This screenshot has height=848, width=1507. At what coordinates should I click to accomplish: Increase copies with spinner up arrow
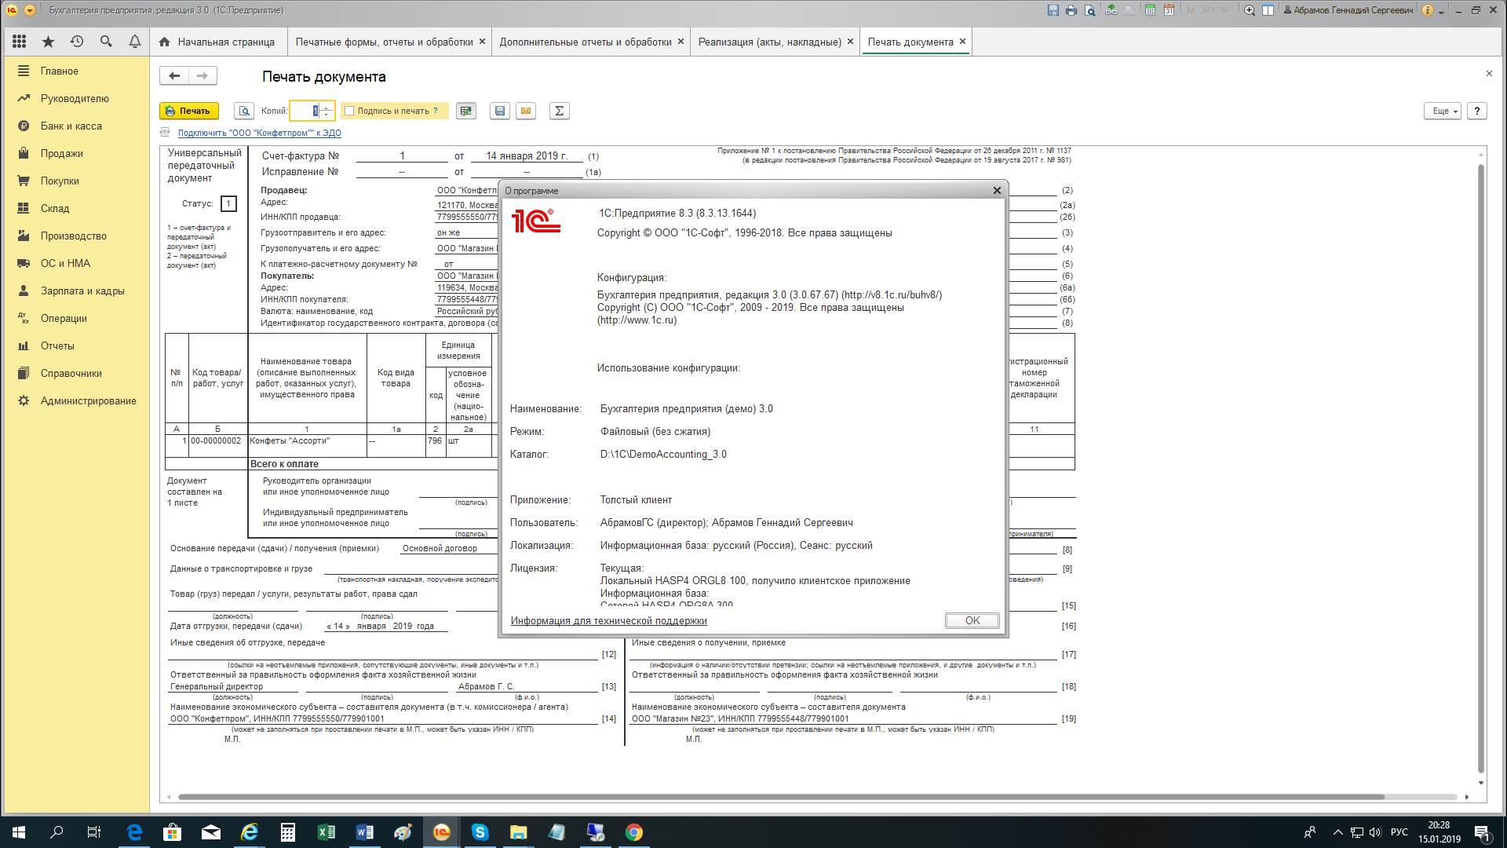(327, 107)
